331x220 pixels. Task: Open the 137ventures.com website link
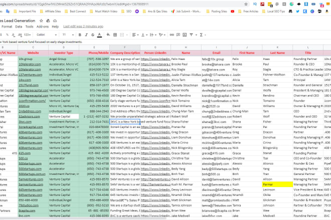click(x=31, y=74)
